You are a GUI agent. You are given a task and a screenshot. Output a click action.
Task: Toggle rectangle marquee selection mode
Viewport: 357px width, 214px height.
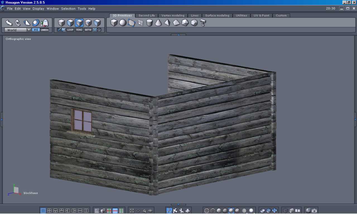click(x=95, y=30)
